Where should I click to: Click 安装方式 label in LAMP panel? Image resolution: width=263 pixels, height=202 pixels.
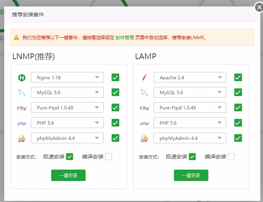pos(149,157)
